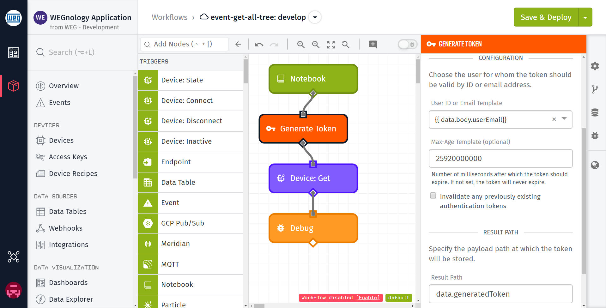Select the Event trigger warning icon
This screenshot has width=606, height=308.
tap(148, 203)
